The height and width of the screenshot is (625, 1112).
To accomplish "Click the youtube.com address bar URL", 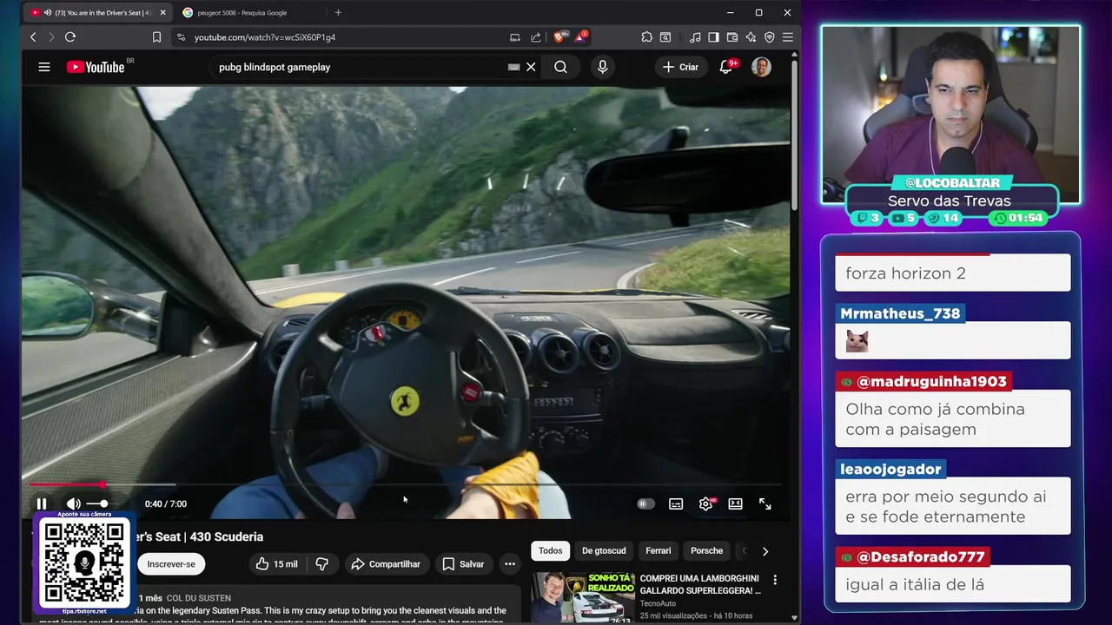I will (x=265, y=37).
